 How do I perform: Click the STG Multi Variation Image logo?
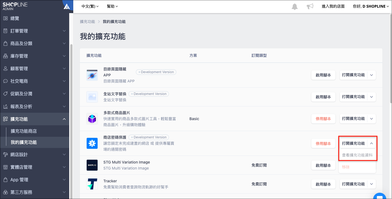pos(92,165)
